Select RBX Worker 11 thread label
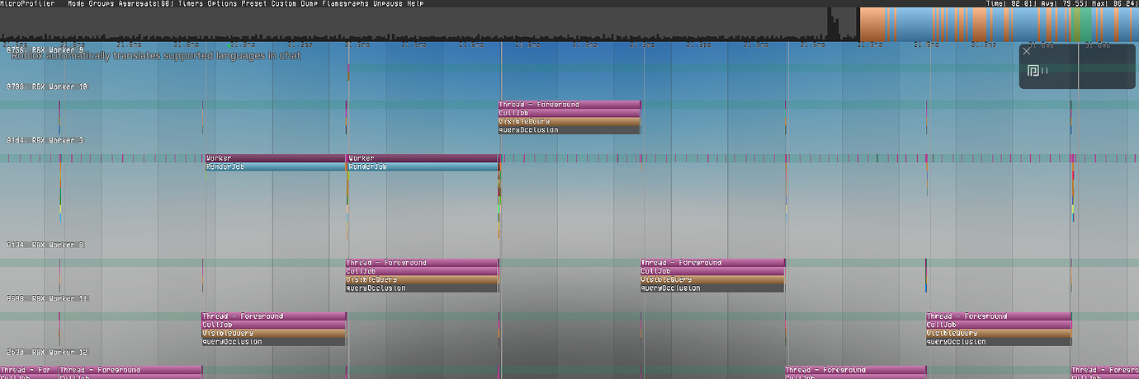The image size is (1139, 379). 45,298
